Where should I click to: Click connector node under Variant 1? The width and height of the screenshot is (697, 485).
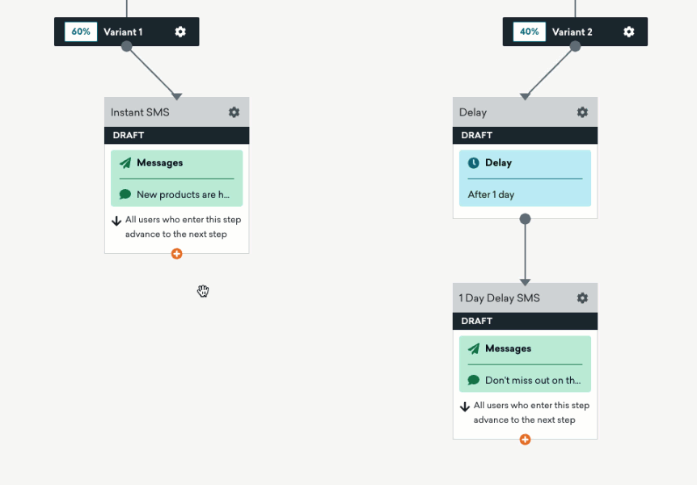pyautogui.click(x=126, y=47)
